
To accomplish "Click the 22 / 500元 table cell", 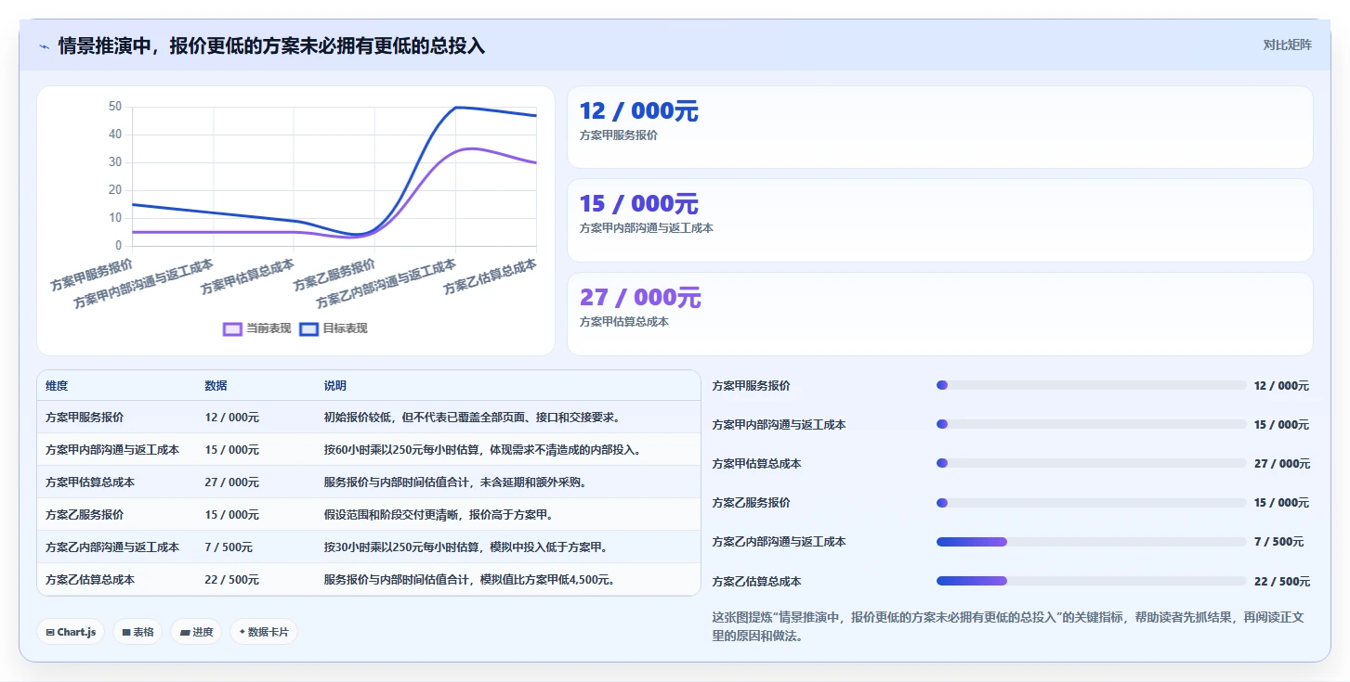I will click(232, 579).
